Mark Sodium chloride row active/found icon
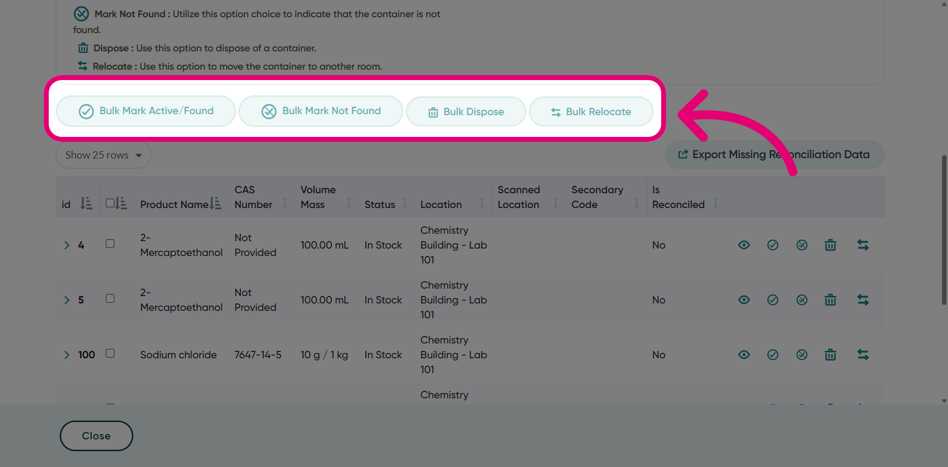 point(773,355)
